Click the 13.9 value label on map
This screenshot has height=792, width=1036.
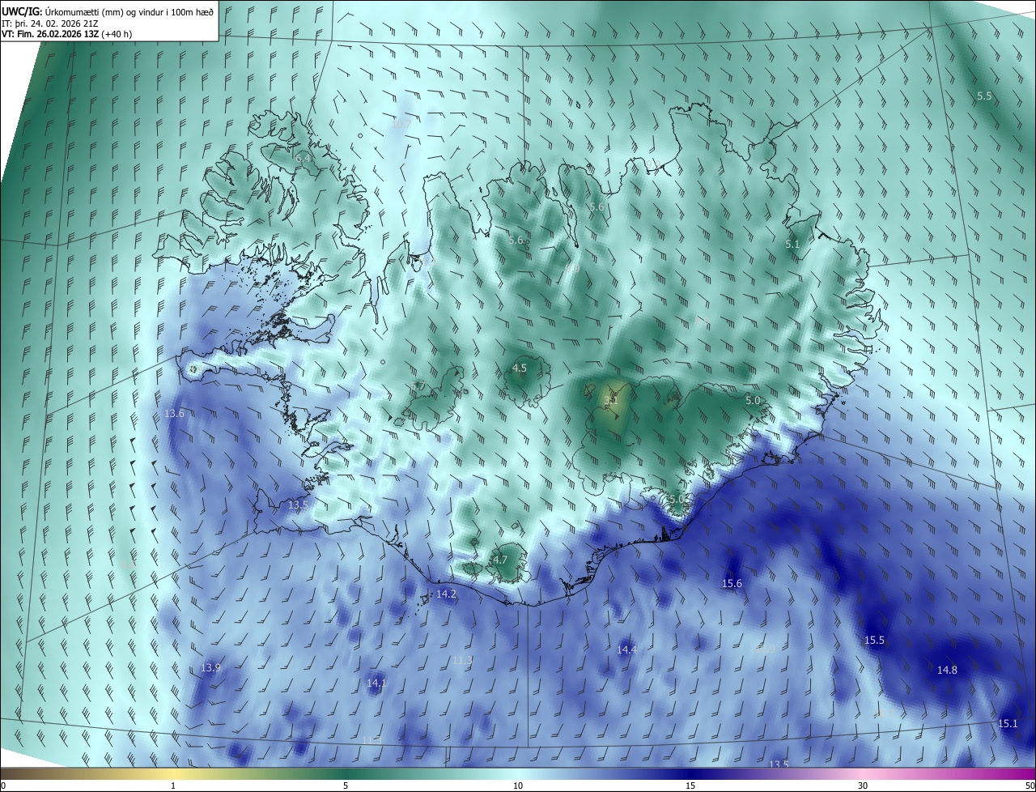(210, 667)
